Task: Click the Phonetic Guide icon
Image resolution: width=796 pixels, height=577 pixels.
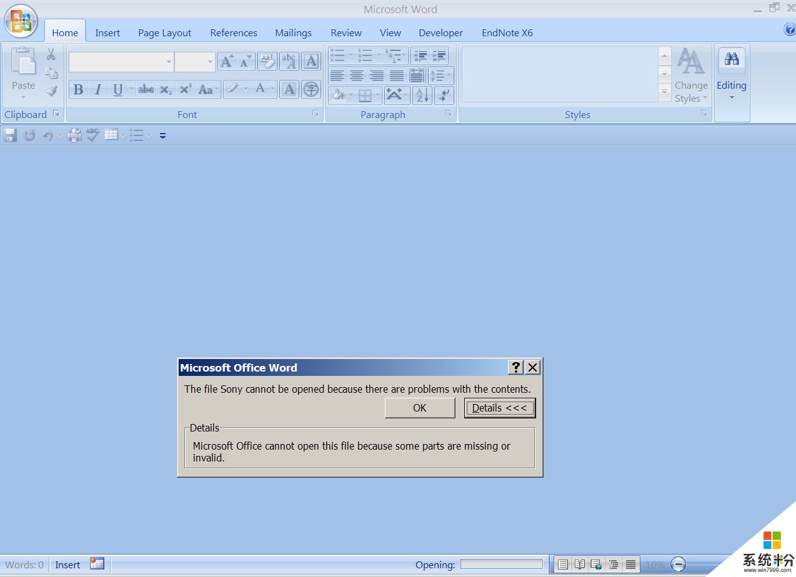Action: tap(289, 61)
